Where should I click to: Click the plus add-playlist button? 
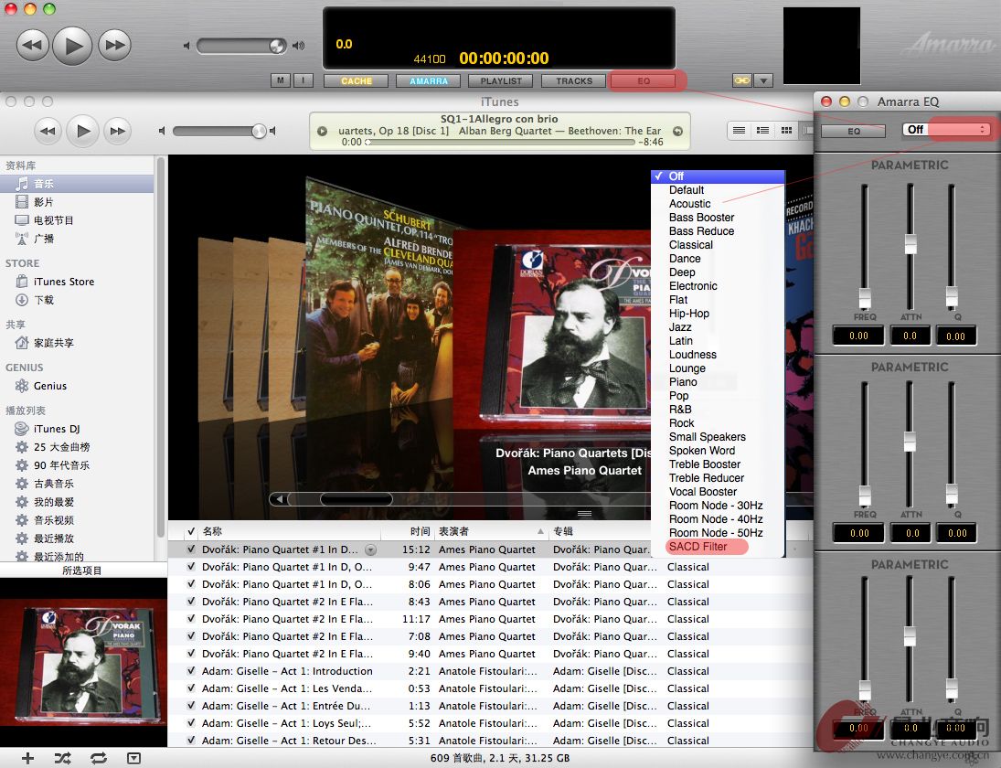pos(27,758)
